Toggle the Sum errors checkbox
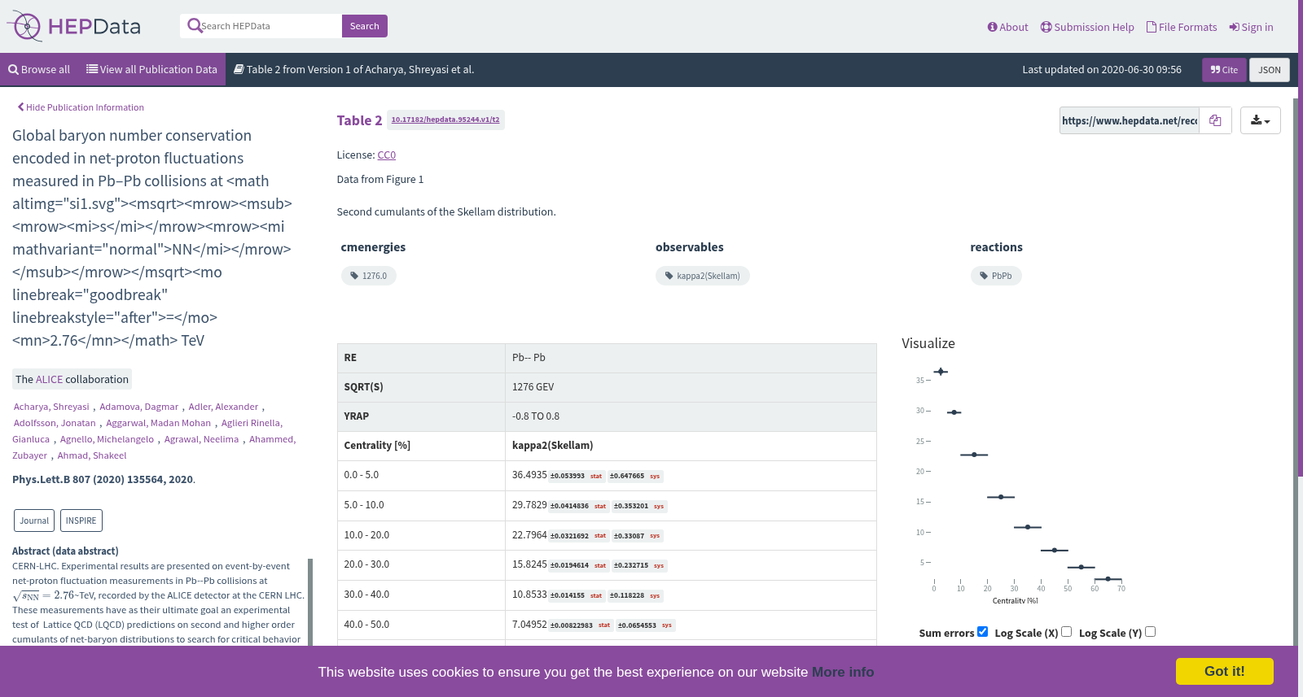Image resolution: width=1303 pixels, height=697 pixels. (982, 632)
